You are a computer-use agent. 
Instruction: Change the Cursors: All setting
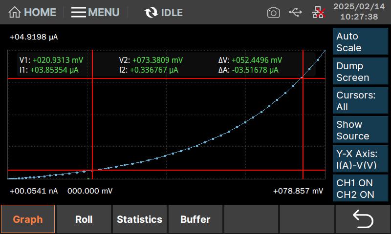(x=361, y=101)
